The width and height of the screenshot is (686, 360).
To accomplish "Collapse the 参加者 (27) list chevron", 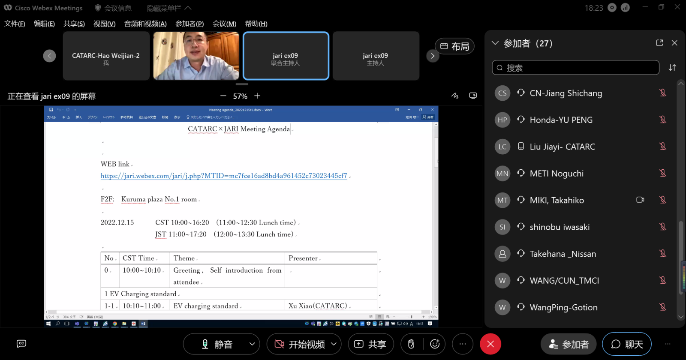I will click(x=495, y=43).
